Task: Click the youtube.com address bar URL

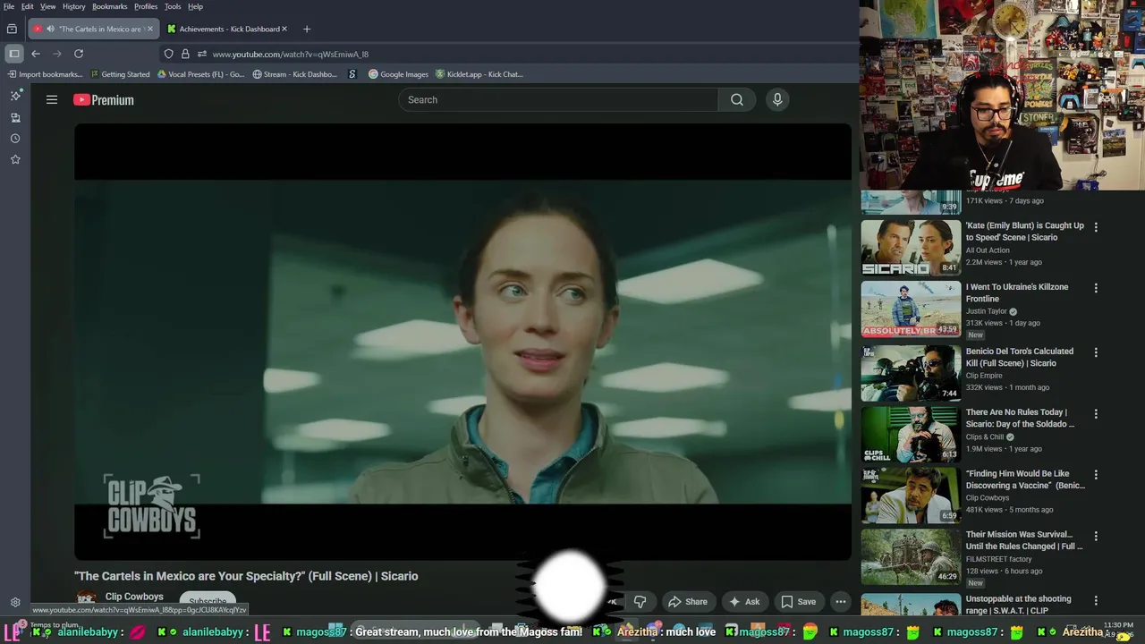Action: 290,54
